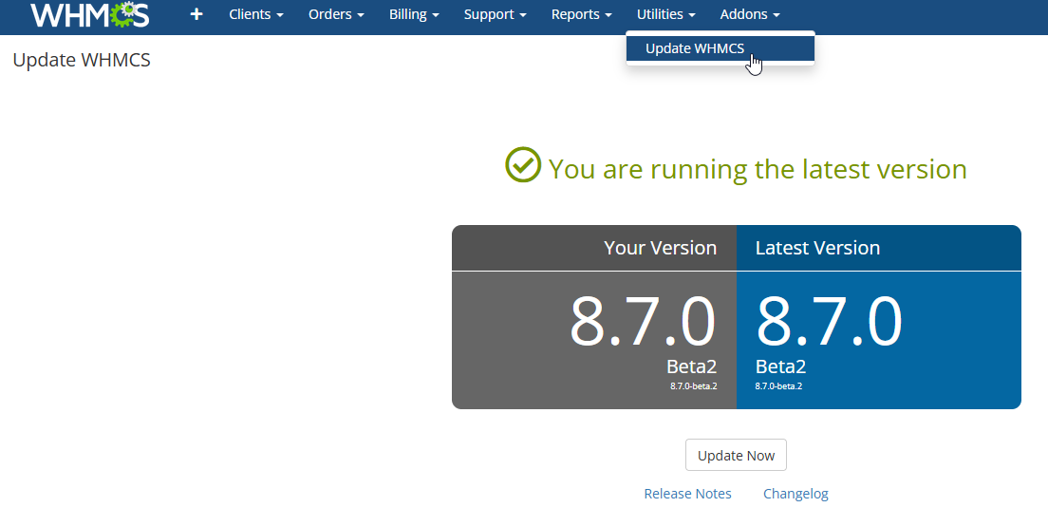Click Beta2 label under Latest Version

point(780,366)
